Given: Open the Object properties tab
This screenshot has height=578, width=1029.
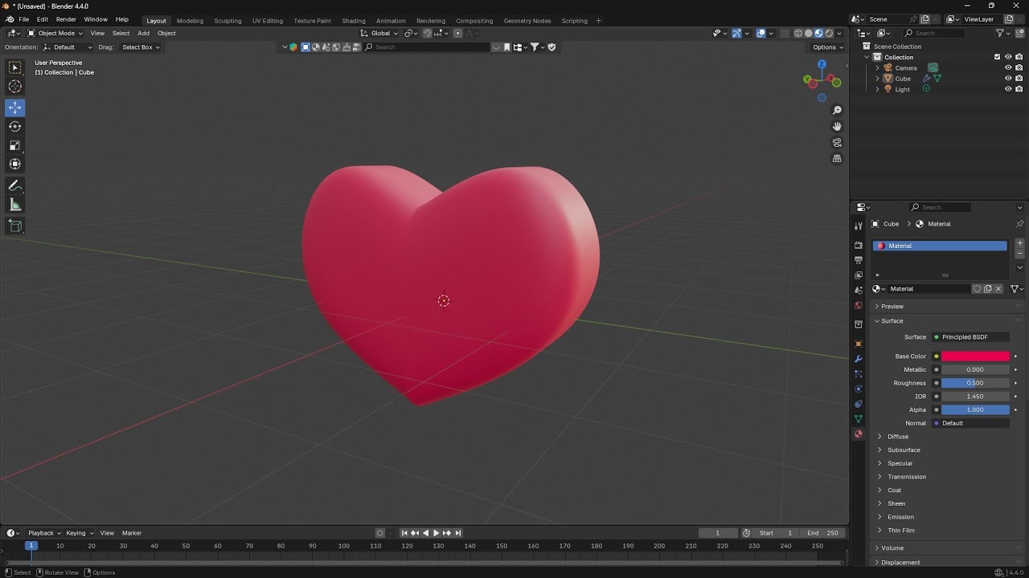Looking at the screenshot, I should 859,344.
